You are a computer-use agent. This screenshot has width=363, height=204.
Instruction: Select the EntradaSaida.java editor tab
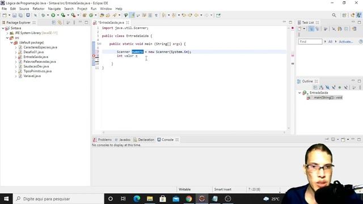111,23
